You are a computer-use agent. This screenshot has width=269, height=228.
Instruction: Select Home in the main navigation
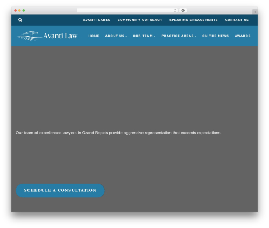(x=94, y=36)
